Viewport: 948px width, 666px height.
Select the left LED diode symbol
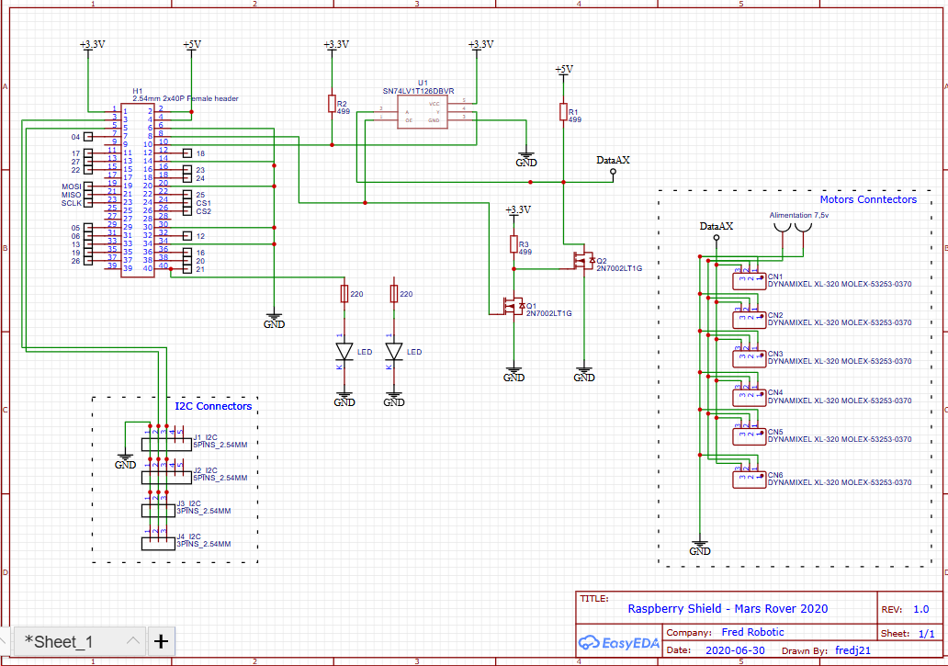click(x=344, y=351)
